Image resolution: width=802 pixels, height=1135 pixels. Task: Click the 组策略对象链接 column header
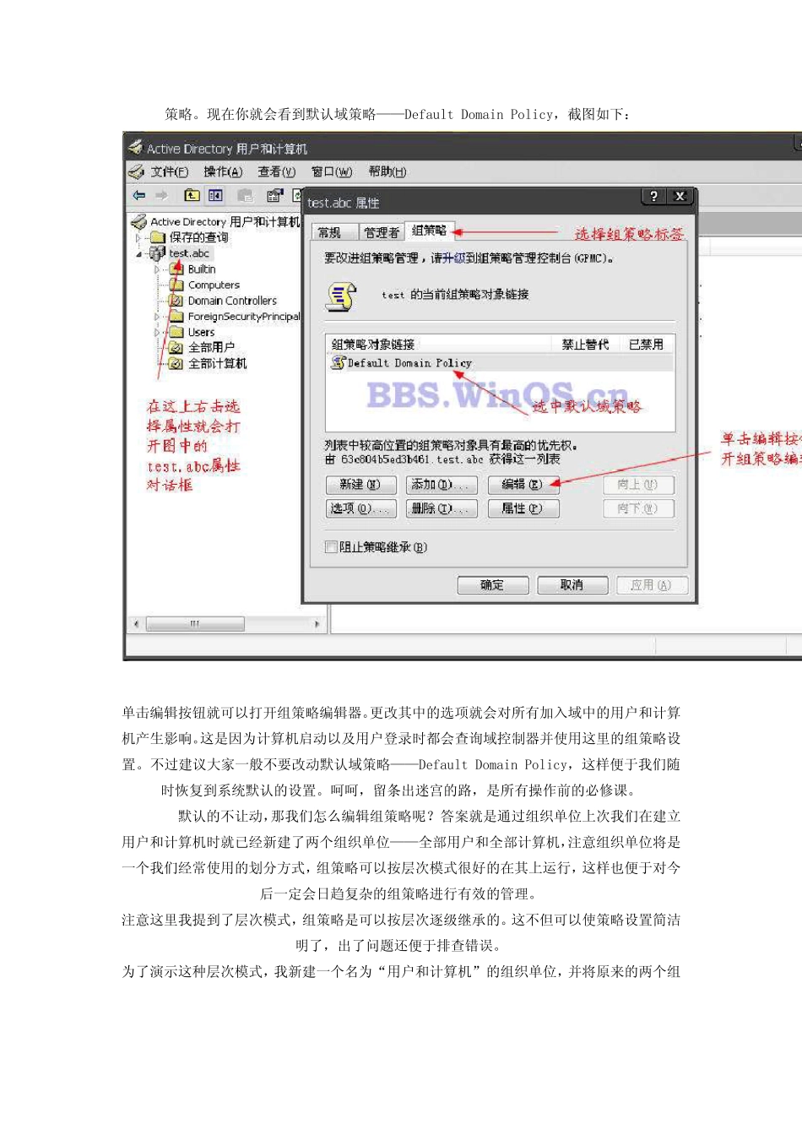point(373,345)
